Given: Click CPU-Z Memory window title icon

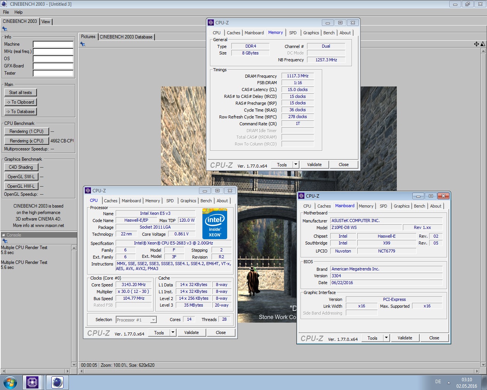Looking at the screenshot, I should (211, 22).
